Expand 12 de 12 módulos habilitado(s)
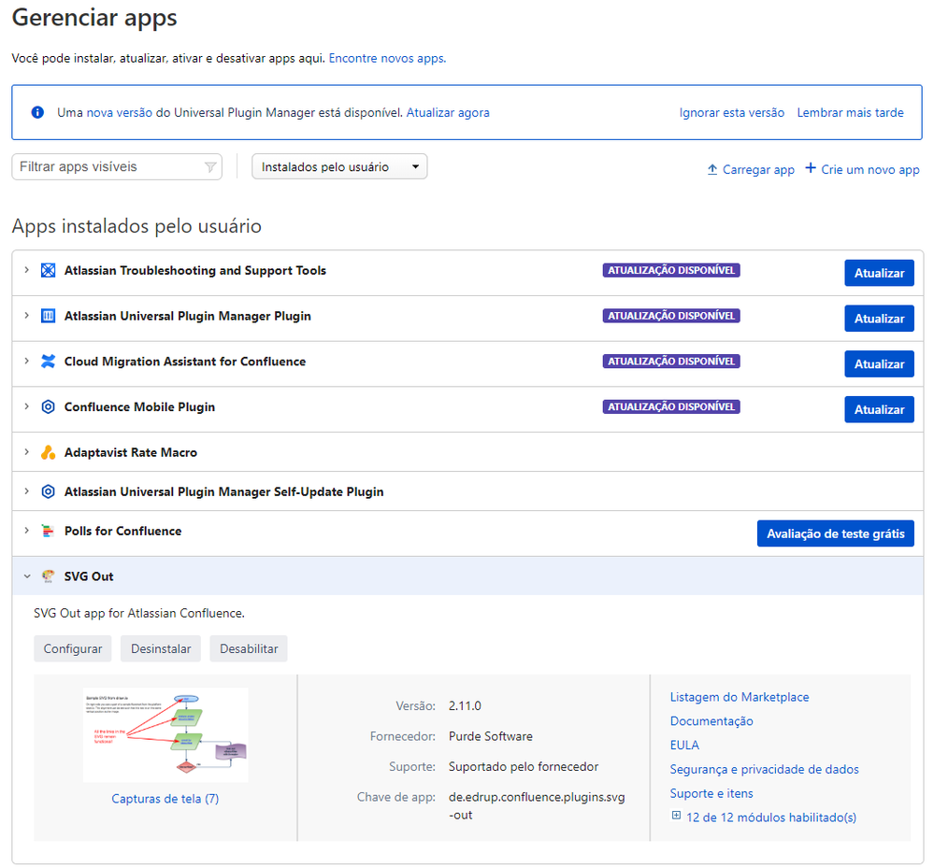The width and height of the screenshot is (934, 867). pos(770,817)
